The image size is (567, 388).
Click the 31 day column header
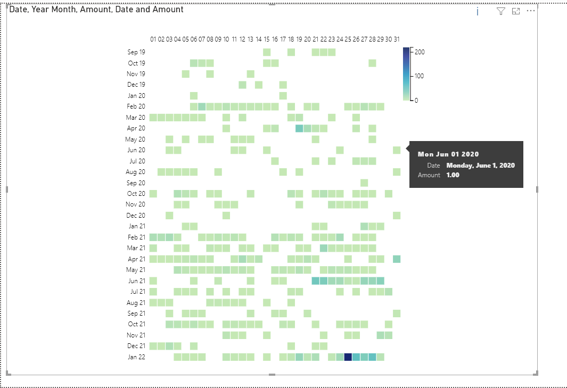[397, 39]
